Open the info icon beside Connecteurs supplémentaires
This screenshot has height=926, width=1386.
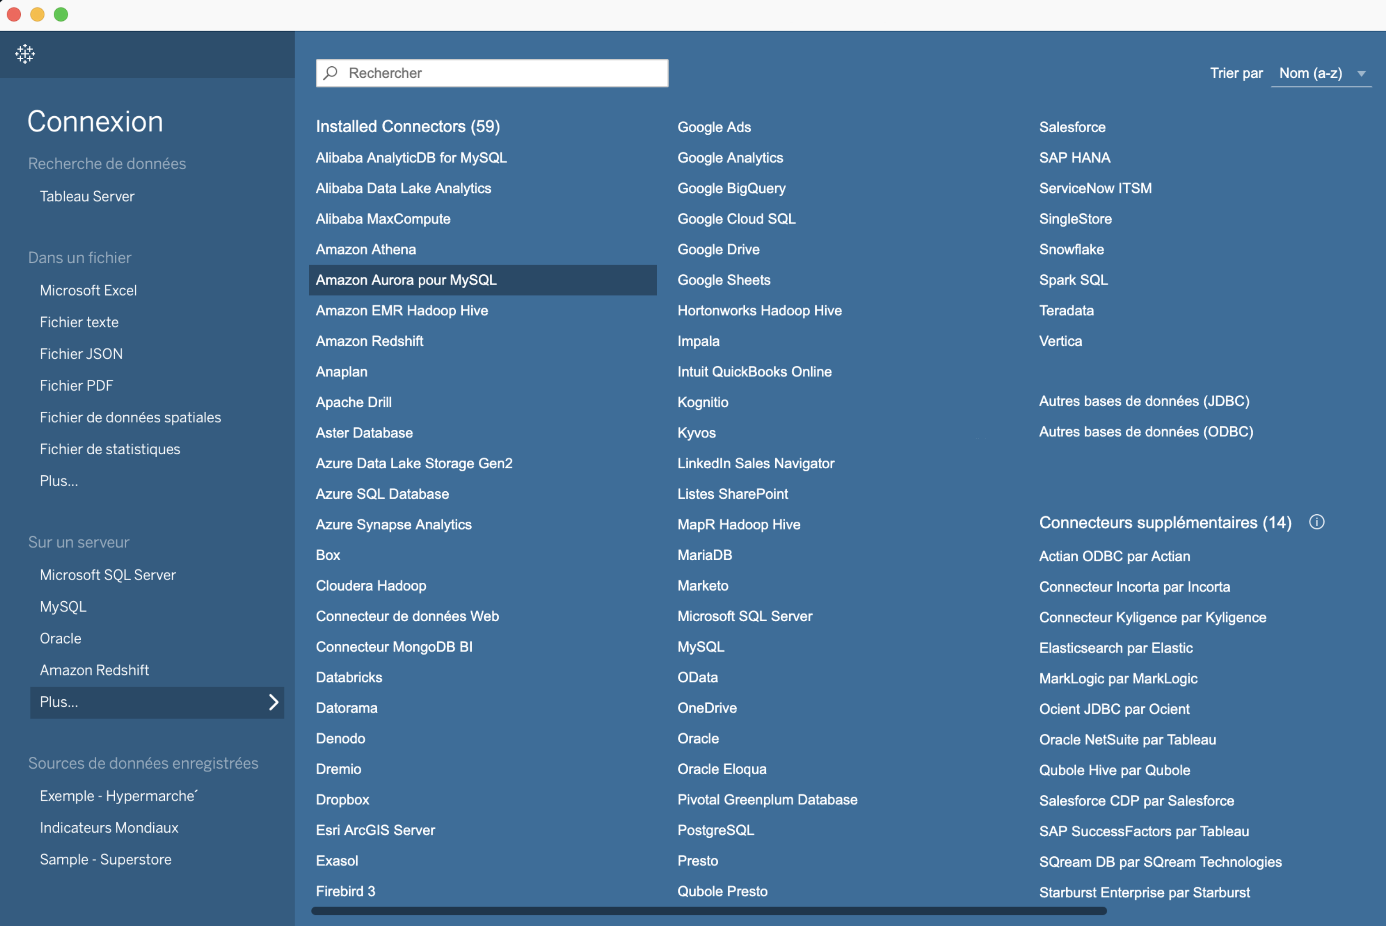(1316, 522)
